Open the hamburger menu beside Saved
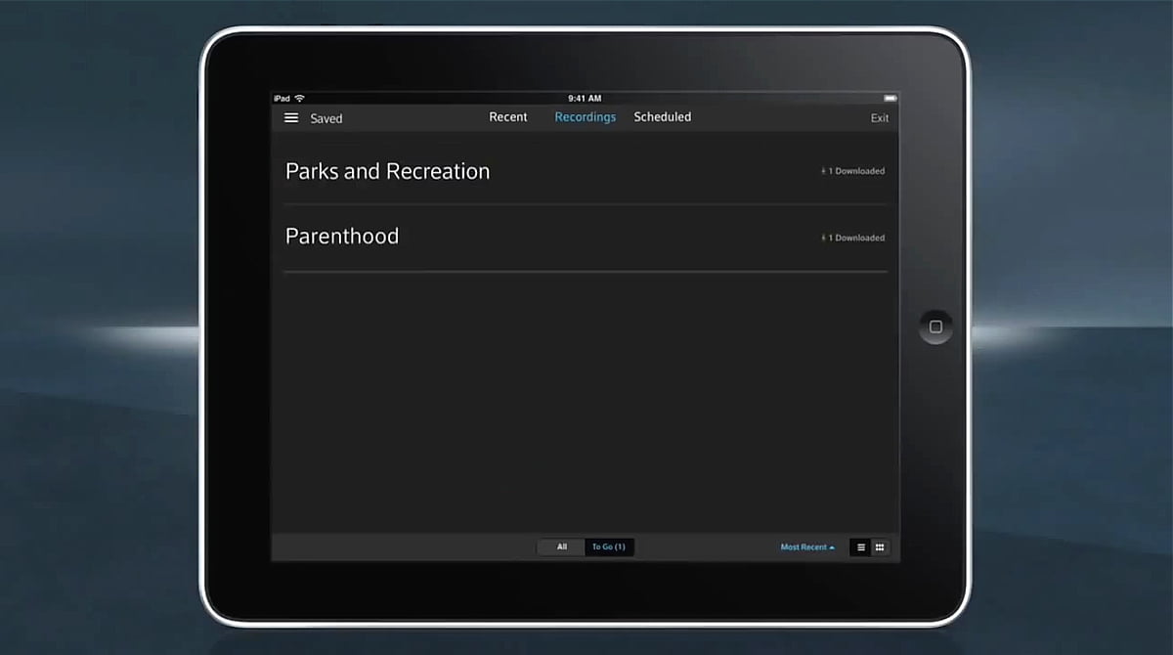Image resolution: width=1173 pixels, height=655 pixels. tap(291, 116)
